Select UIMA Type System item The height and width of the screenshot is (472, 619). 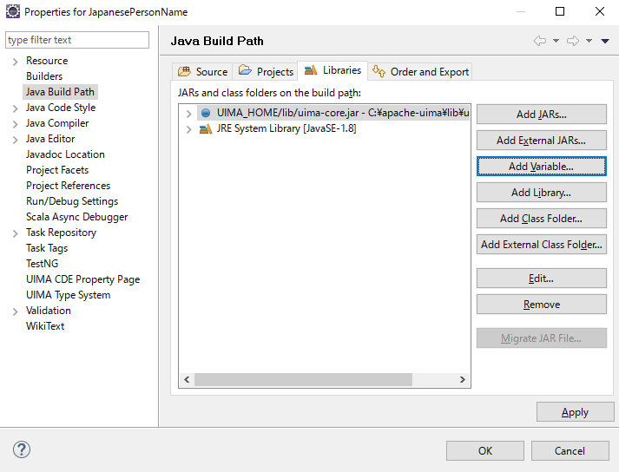click(68, 295)
